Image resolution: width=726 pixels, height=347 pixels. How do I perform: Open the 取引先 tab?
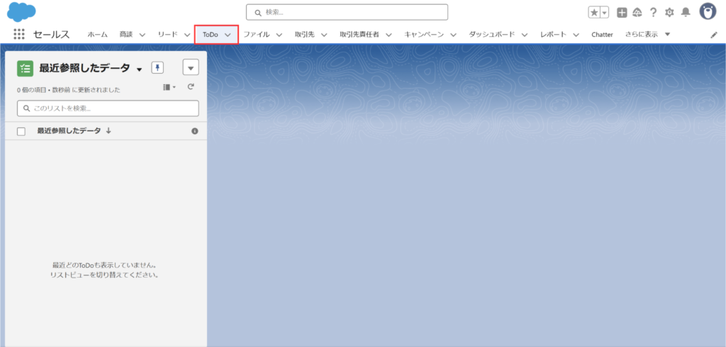(x=305, y=34)
